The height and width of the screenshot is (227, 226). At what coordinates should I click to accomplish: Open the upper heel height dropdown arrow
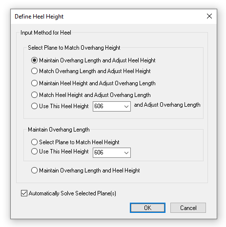(x=126, y=107)
